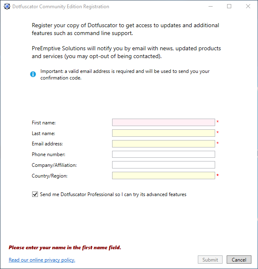Focus the Last name input field
The width and height of the screenshot is (258, 269).
164,133
